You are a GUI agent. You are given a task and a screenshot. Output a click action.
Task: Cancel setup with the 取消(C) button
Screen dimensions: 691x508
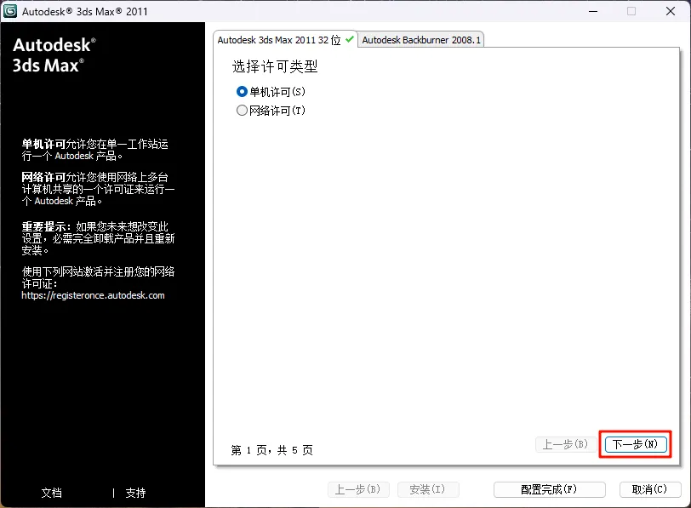[x=650, y=489]
